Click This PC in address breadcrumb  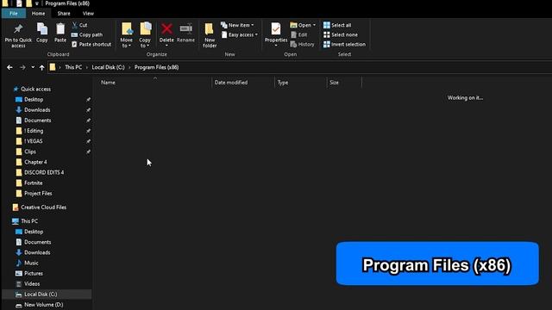click(73, 67)
